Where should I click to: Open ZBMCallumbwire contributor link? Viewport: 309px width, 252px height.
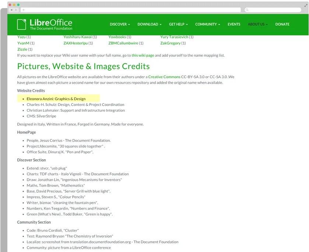pos(123,43)
